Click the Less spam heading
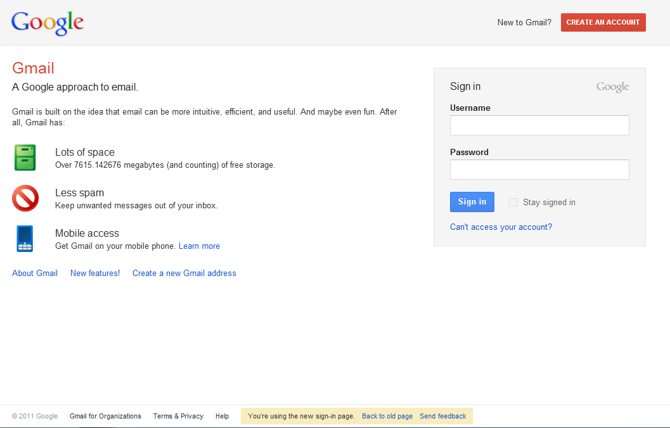The image size is (670, 428). click(x=79, y=193)
